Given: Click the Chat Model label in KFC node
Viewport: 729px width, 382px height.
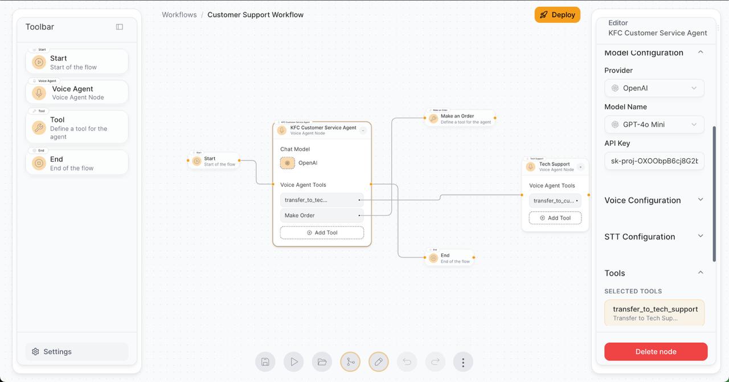Looking at the screenshot, I should click(x=295, y=149).
